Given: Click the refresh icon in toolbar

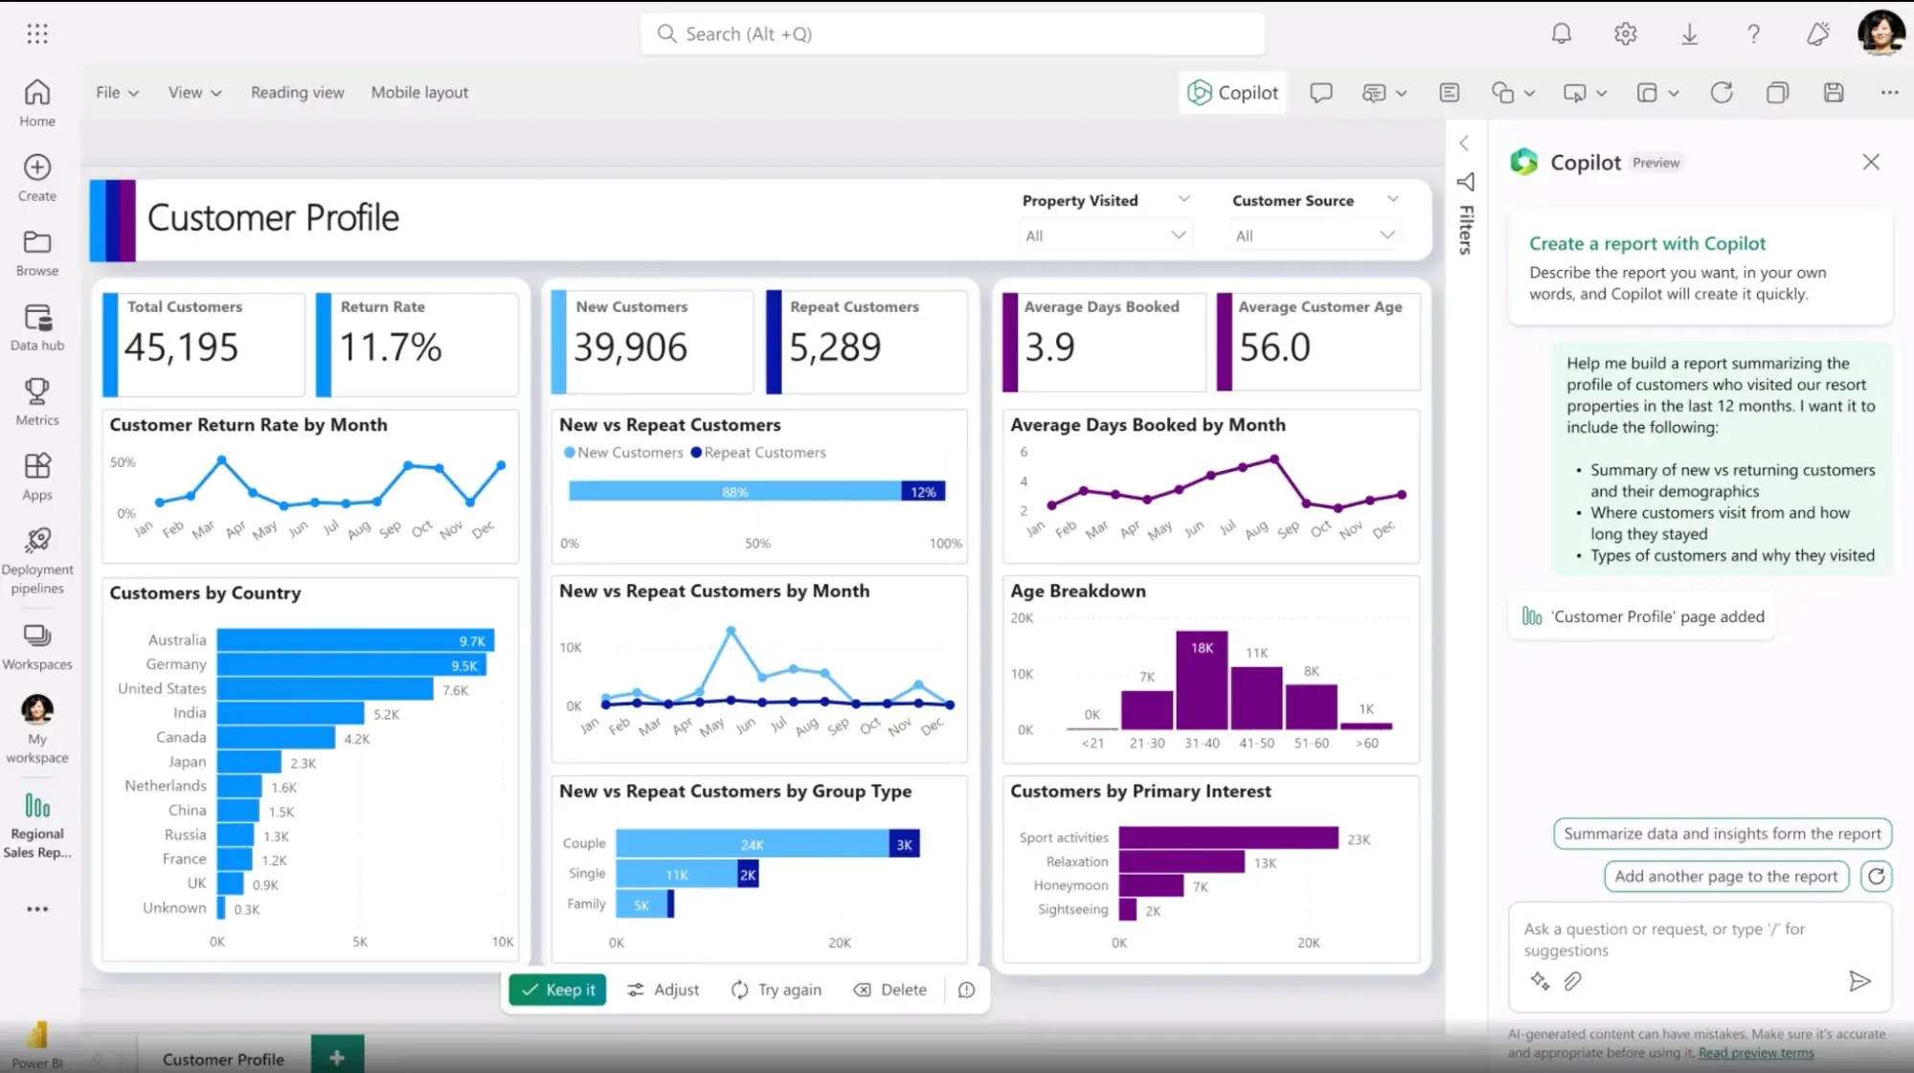Looking at the screenshot, I should click(1722, 93).
